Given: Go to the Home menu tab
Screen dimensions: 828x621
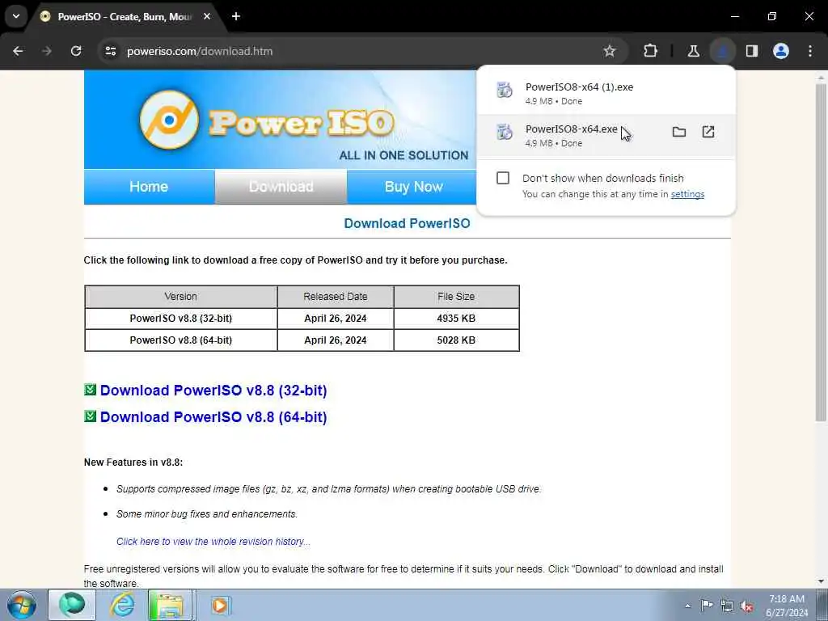Looking at the screenshot, I should pos(149,187).
